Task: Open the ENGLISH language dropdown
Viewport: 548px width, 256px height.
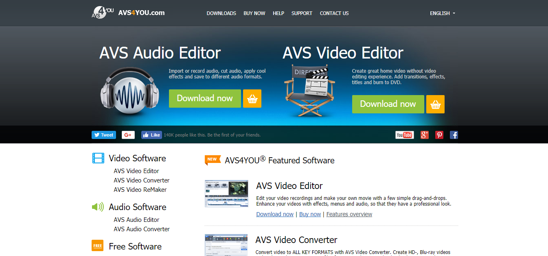Action: (442, 13)
